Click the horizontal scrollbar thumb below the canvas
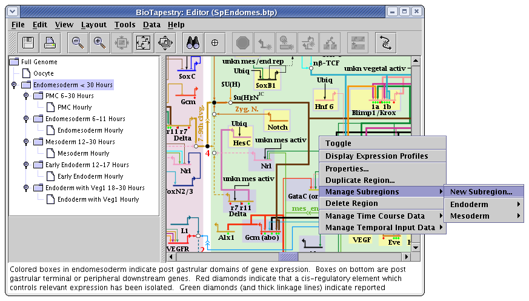The width and height of the screenshot is (529, 301). pyautogui.click(x=288, y=257)
